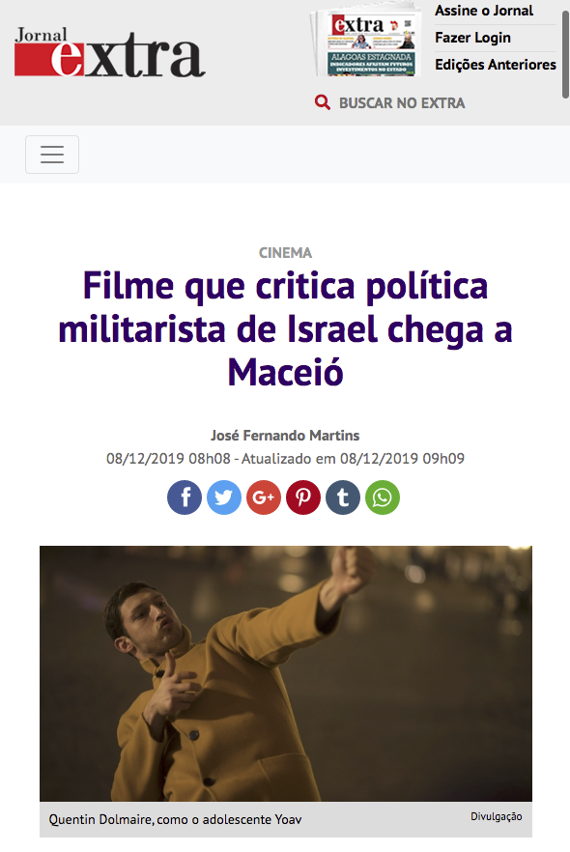Share article on Twitter
This screenshot has width=570, height=852.
[224, 497]
